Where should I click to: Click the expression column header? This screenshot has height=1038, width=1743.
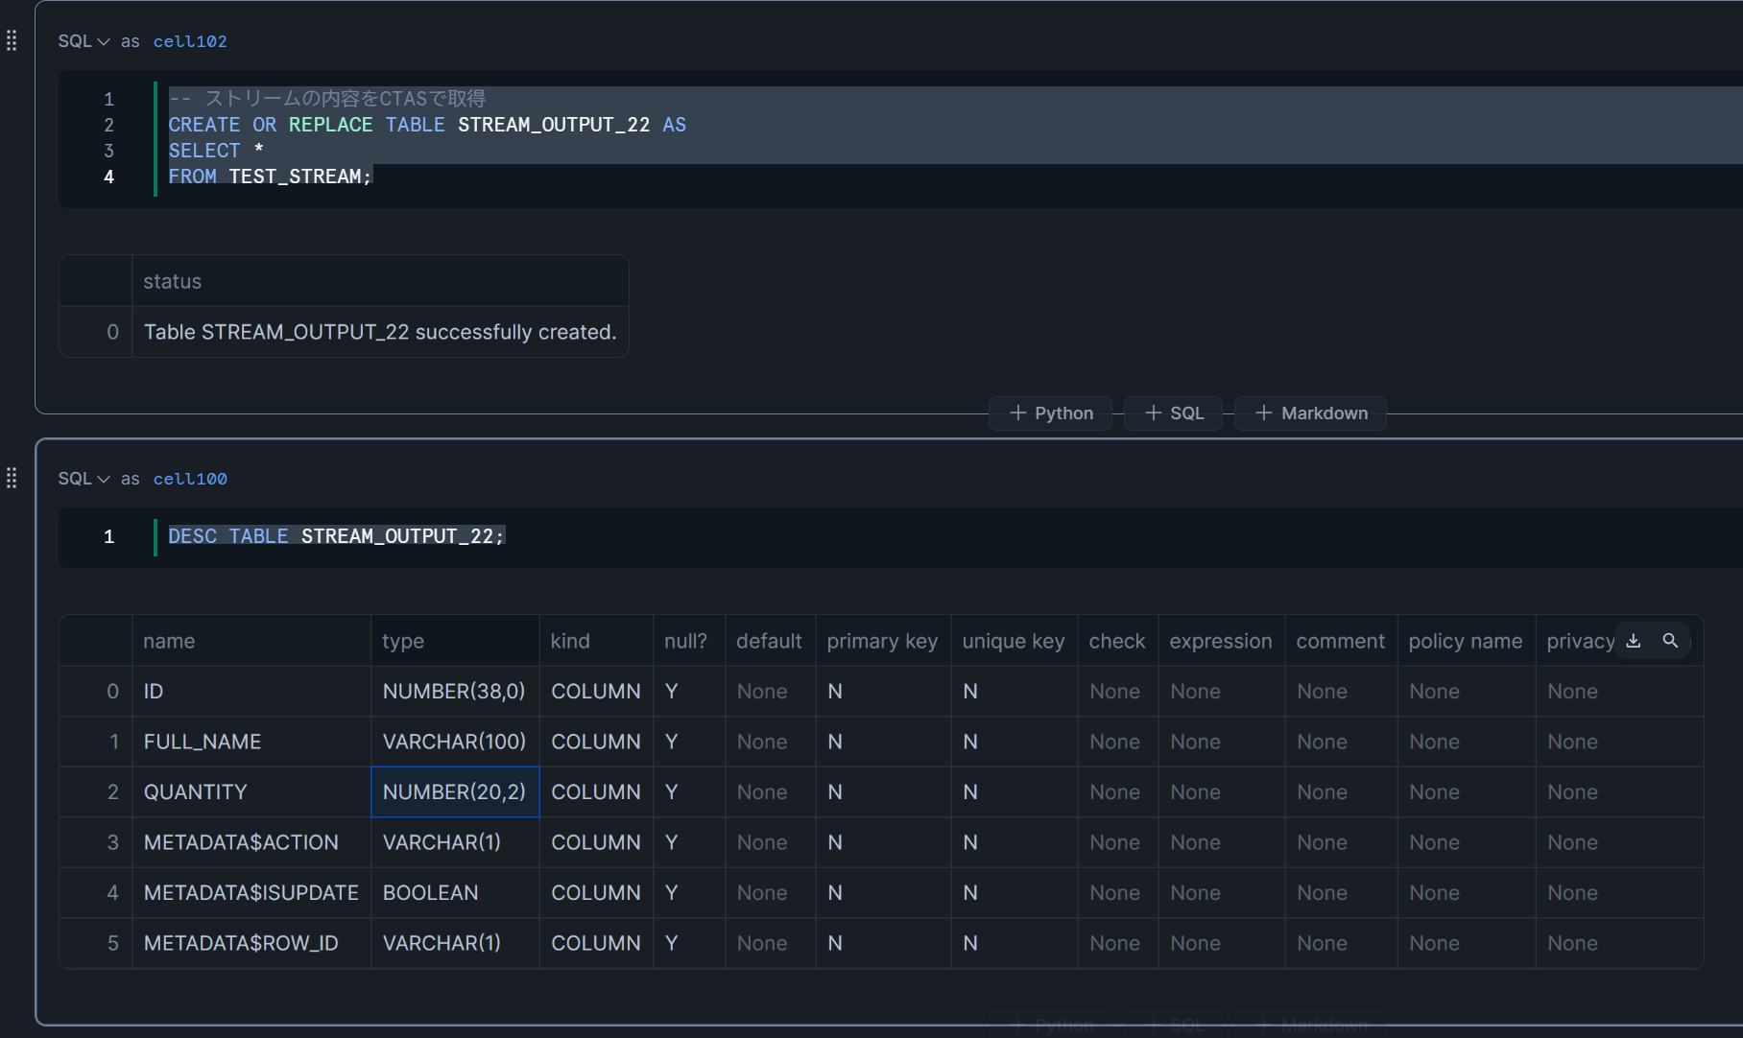[1221, 641]
